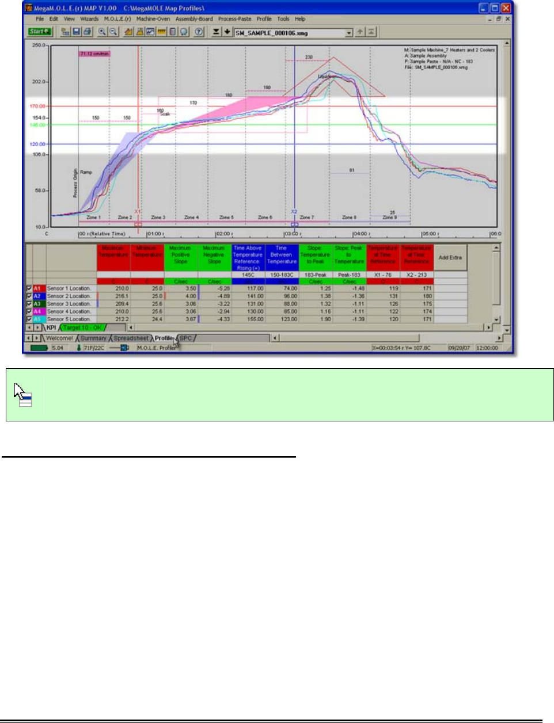
Task: Switch to the Spreadsheet tab
Action: 131,338
